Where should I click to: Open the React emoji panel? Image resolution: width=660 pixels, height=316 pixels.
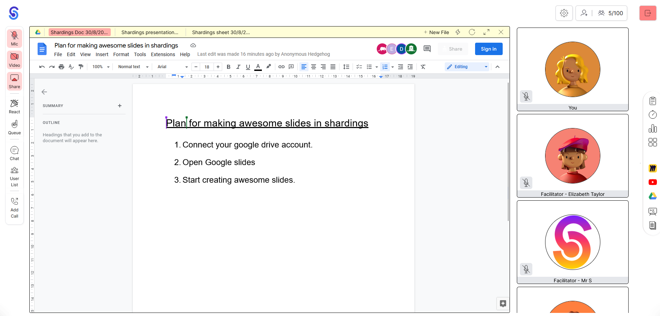[14, 106]
